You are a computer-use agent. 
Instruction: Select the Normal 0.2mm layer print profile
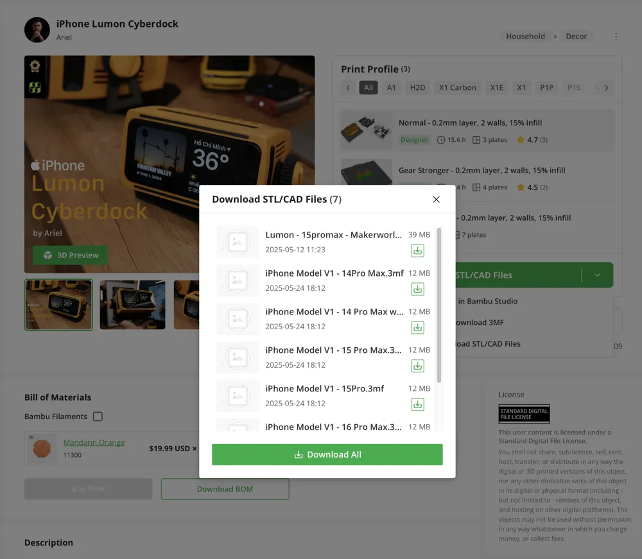pos(478,130)
